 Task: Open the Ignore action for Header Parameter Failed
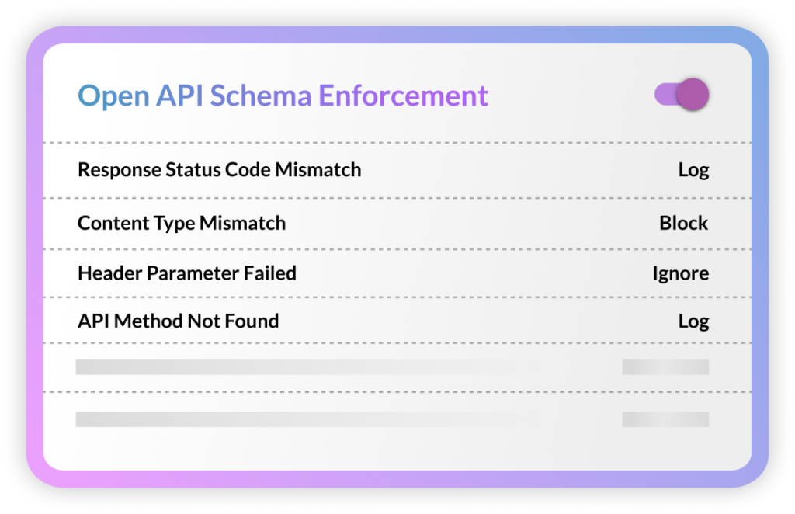pyautogui.click(x=681, y=273)
